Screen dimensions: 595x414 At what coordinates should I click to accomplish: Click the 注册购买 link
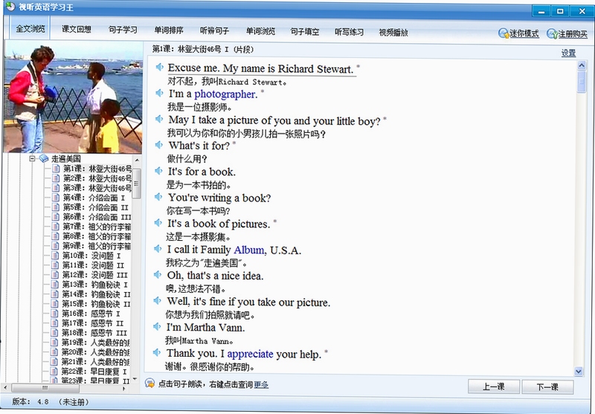573,34
